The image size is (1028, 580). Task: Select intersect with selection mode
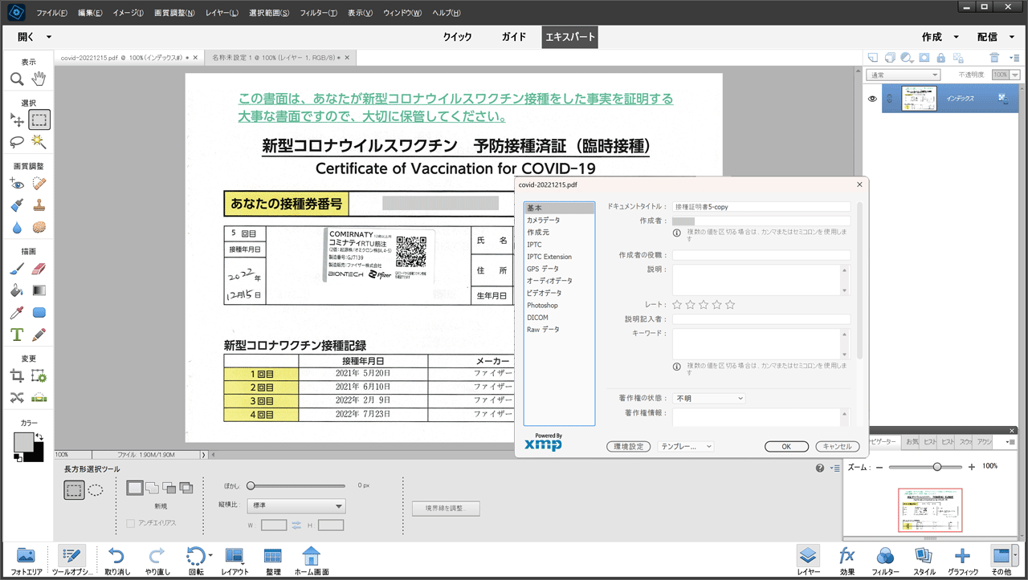[186, 487]
